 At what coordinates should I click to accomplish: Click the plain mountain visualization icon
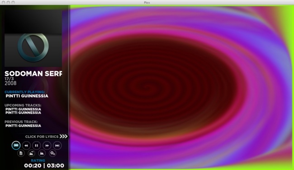42,153
